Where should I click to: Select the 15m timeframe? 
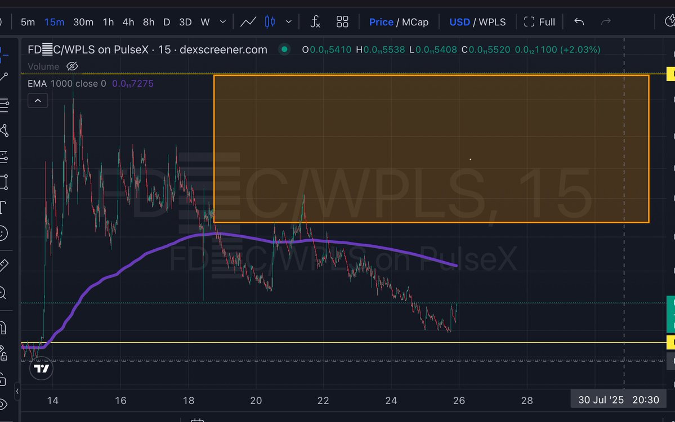pos(54,22)
